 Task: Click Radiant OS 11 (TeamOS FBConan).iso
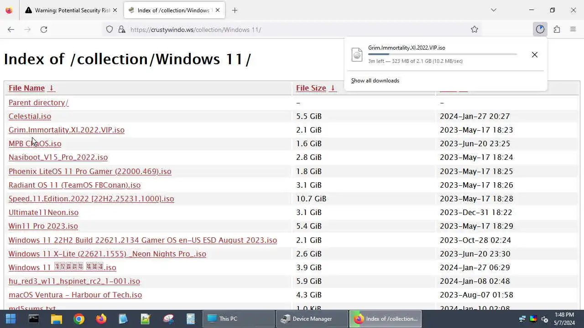point(74,185)
